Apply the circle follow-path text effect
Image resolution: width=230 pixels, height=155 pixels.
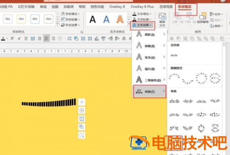202,78
